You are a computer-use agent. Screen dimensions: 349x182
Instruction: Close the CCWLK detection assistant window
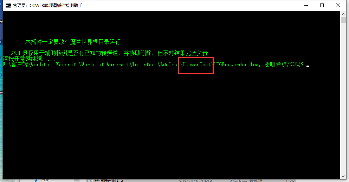[x=338, y=5]
